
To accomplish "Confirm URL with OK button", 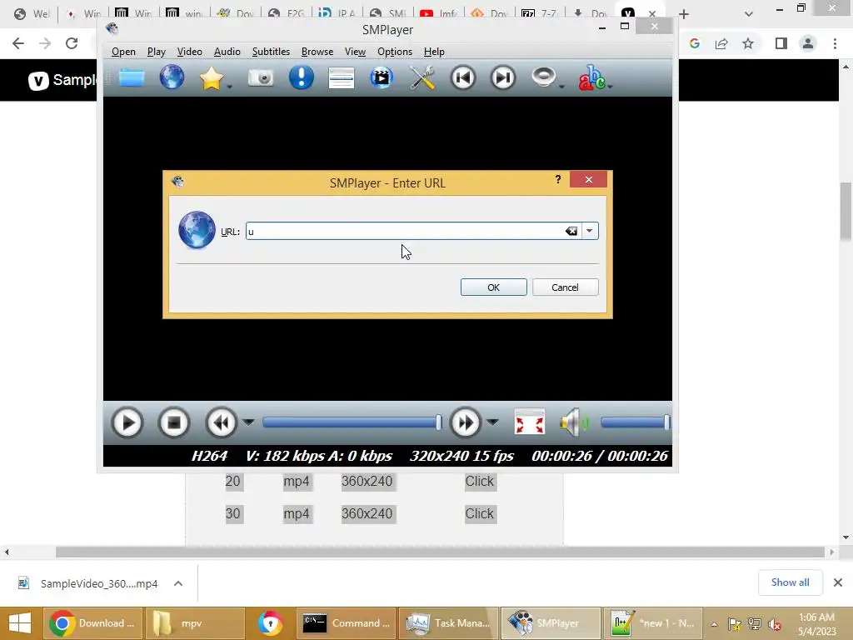I will [x=493, y=287].
